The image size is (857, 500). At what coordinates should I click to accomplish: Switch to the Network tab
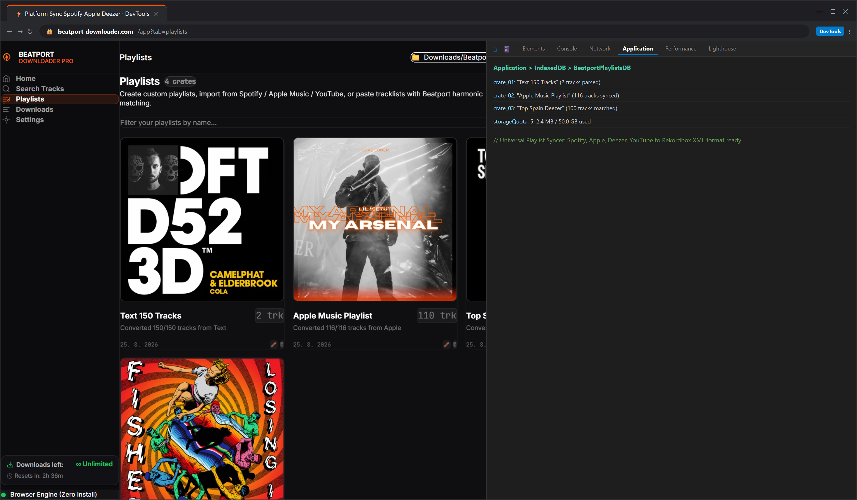[600, 49]
